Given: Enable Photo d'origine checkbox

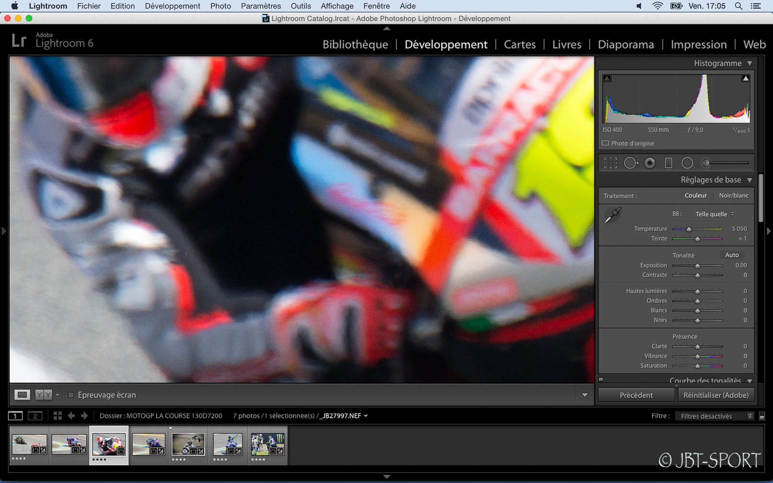Looking at the screenshot, I should (605, 143).
